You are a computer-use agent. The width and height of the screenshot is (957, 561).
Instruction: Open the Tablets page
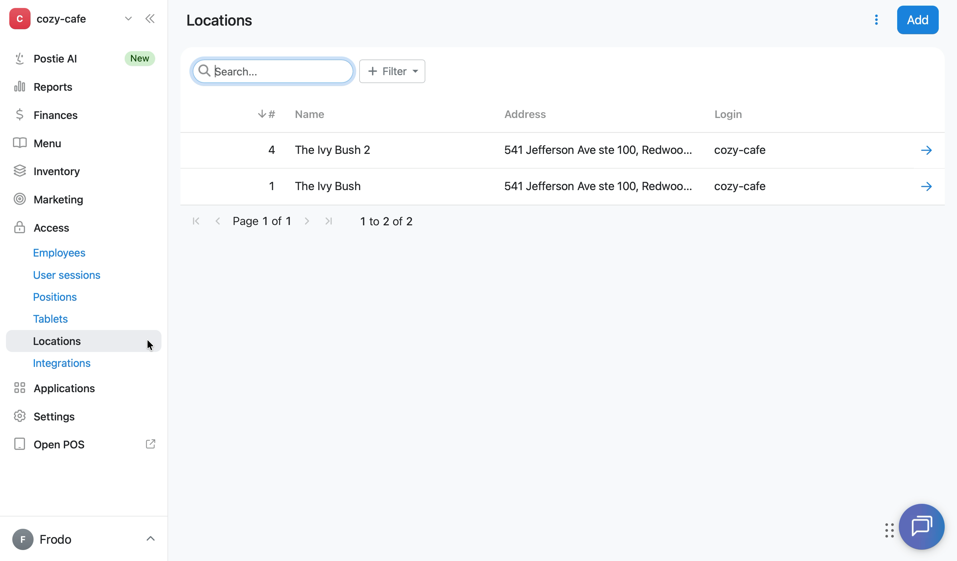click(51, 319)
